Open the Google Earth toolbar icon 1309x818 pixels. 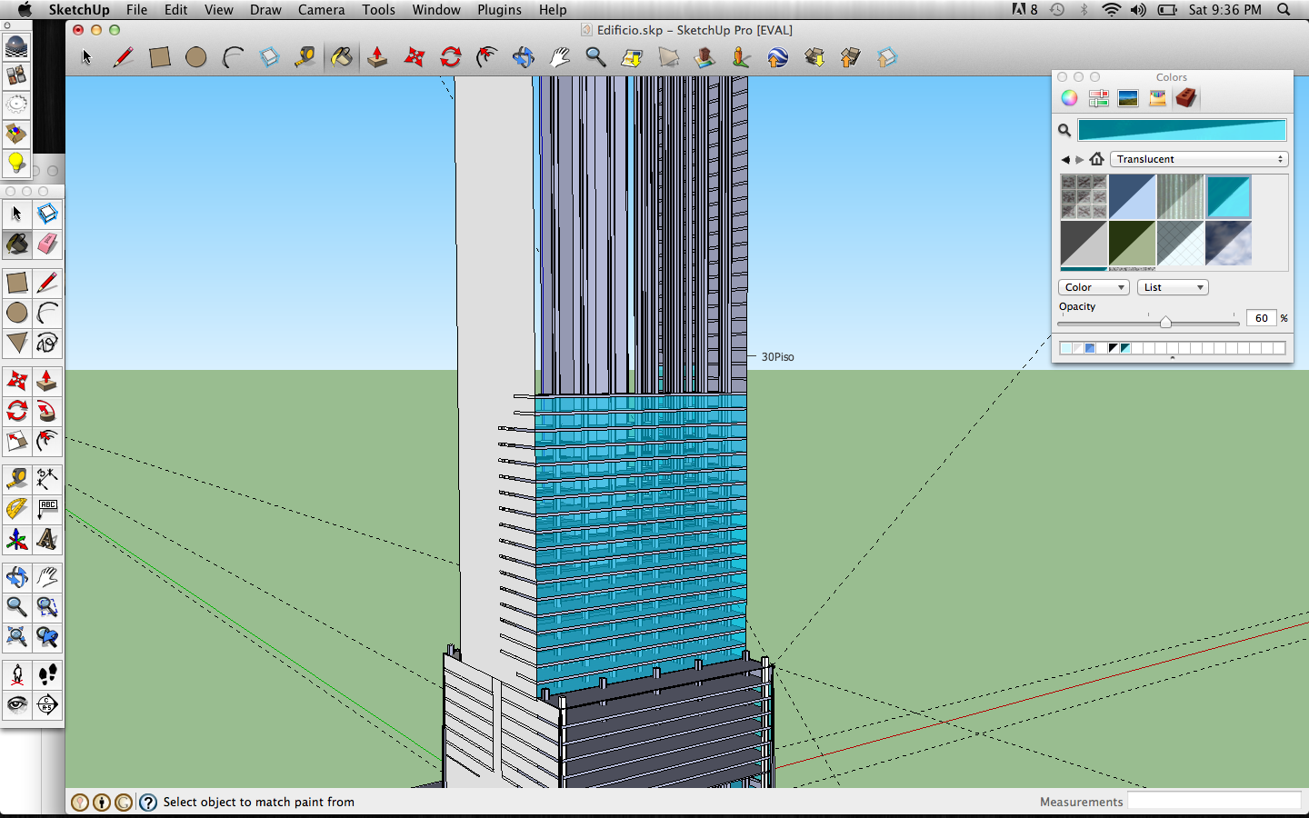click(779, 57)
